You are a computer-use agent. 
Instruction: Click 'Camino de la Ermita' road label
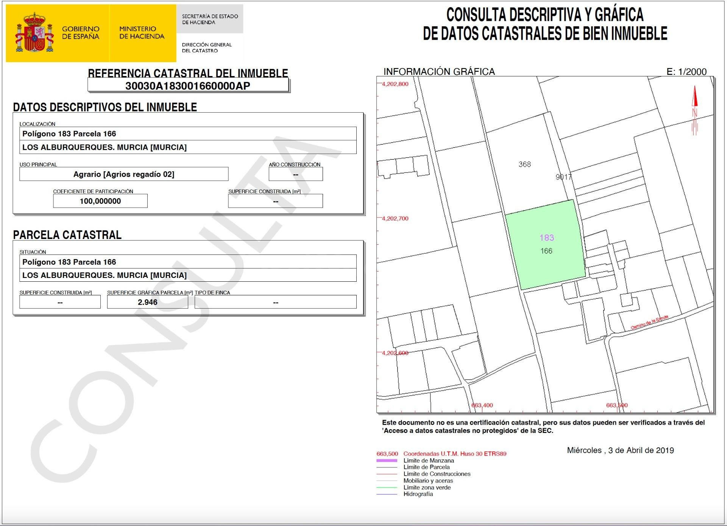649,323
